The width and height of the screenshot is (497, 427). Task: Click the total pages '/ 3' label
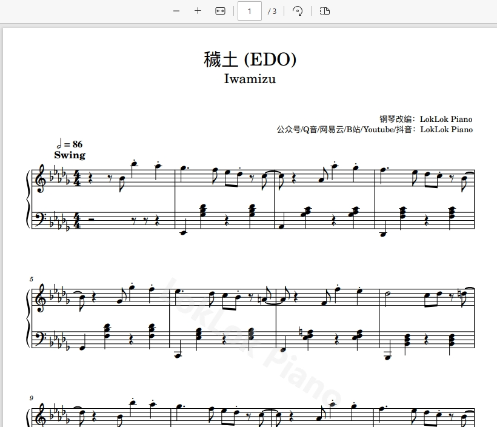click(272, 11)
